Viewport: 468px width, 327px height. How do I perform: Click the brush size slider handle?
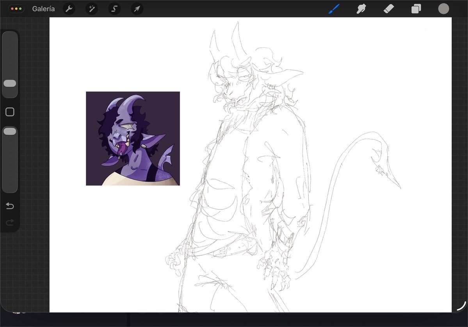(10, 83)
